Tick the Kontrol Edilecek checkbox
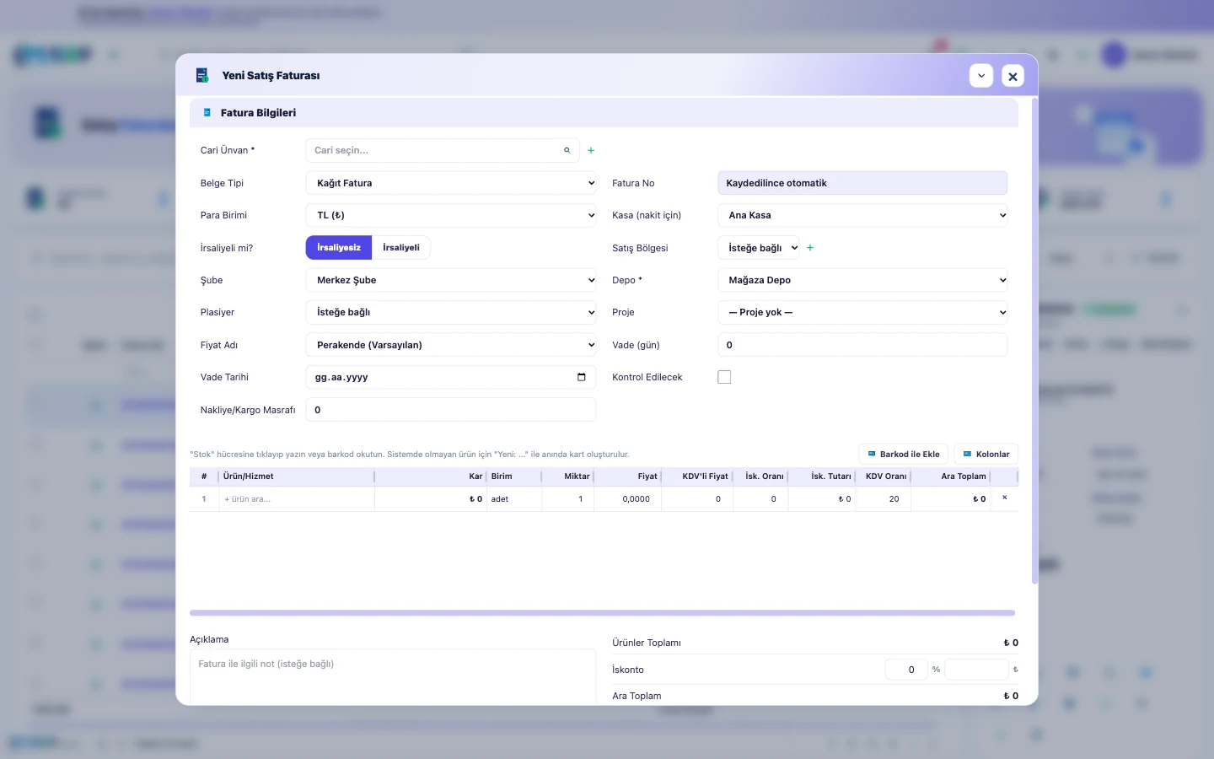 click(724, 377)
